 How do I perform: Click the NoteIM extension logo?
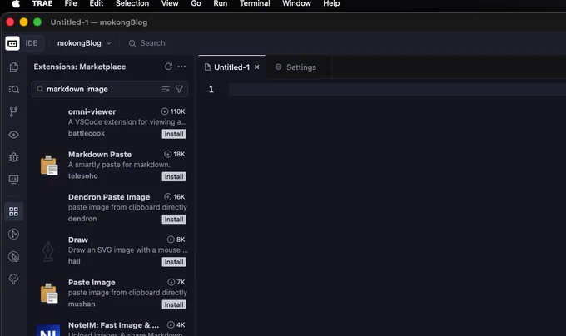pos(48,330)
